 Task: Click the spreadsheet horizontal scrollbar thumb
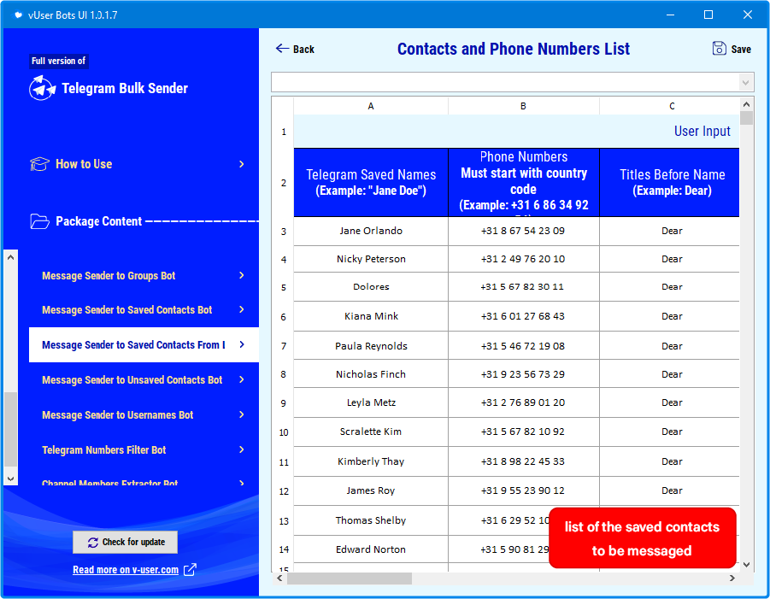click(x=350, y=578)
